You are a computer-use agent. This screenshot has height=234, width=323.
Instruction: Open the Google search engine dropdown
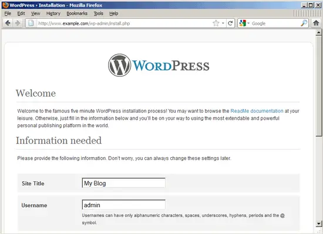244,23
